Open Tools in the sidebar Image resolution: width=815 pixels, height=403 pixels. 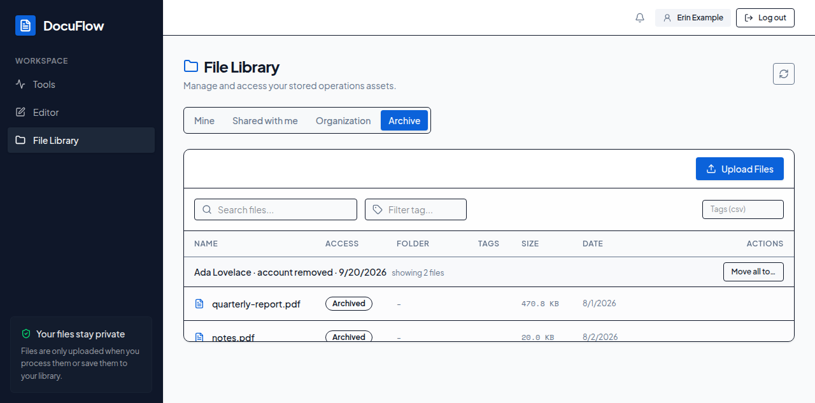(81, 84)
